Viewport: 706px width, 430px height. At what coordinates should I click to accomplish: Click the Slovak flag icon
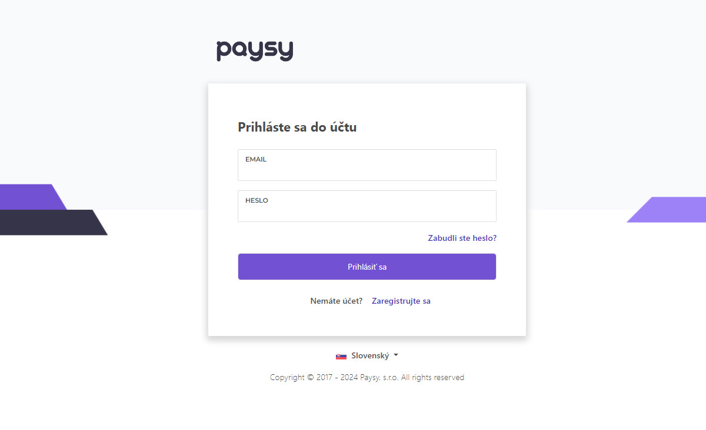pos(341,356)
